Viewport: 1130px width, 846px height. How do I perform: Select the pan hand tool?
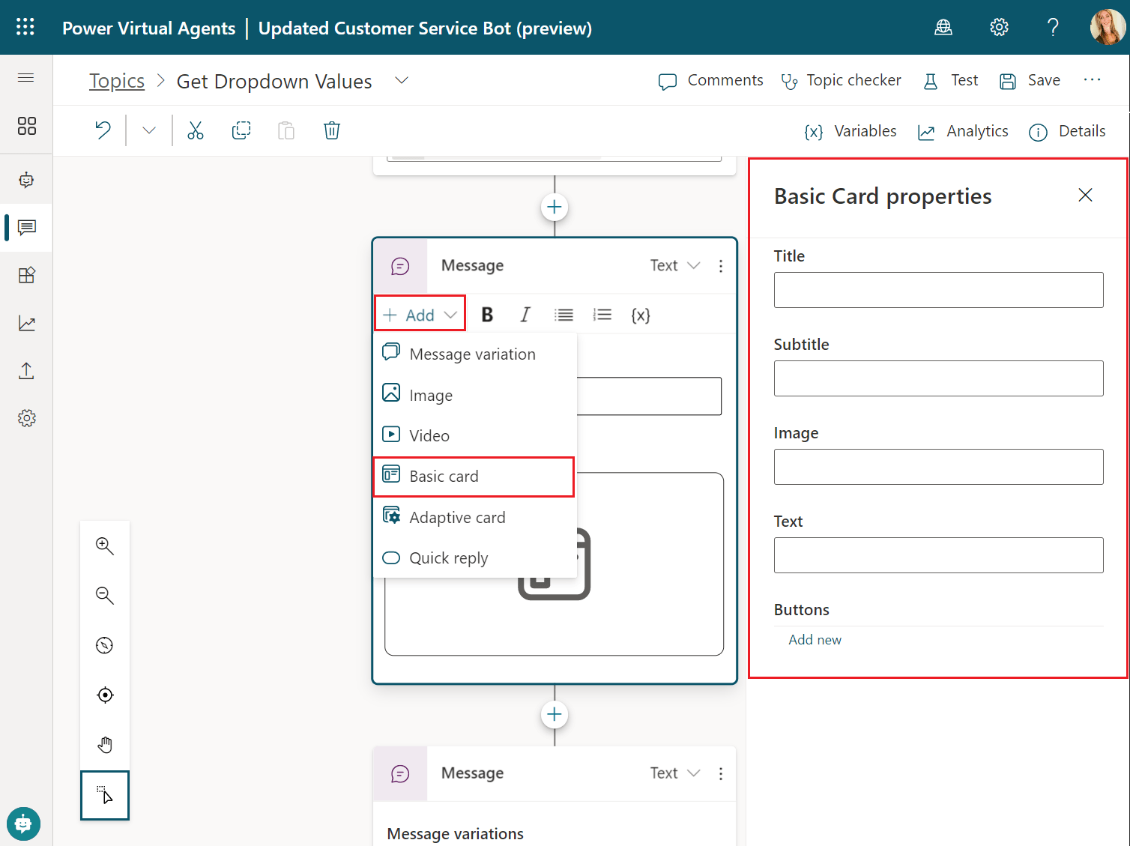tap(105, 745)
